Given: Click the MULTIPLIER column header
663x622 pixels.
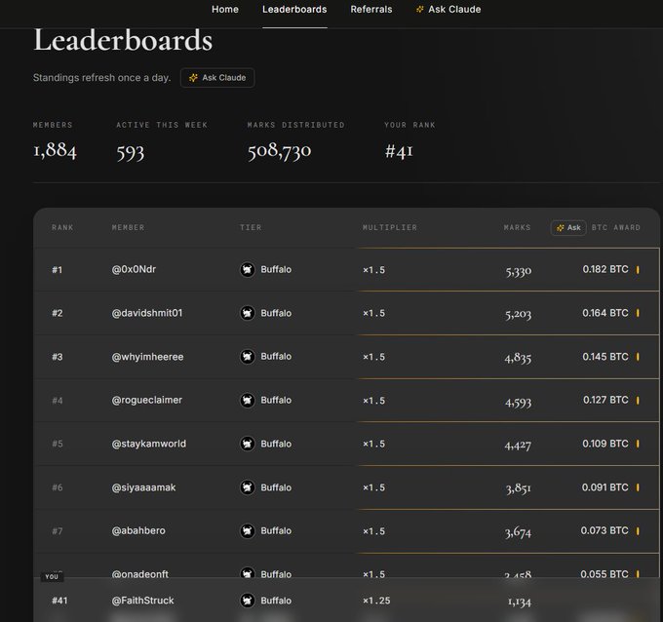Looking at the screenshot, I should (390, 228).
